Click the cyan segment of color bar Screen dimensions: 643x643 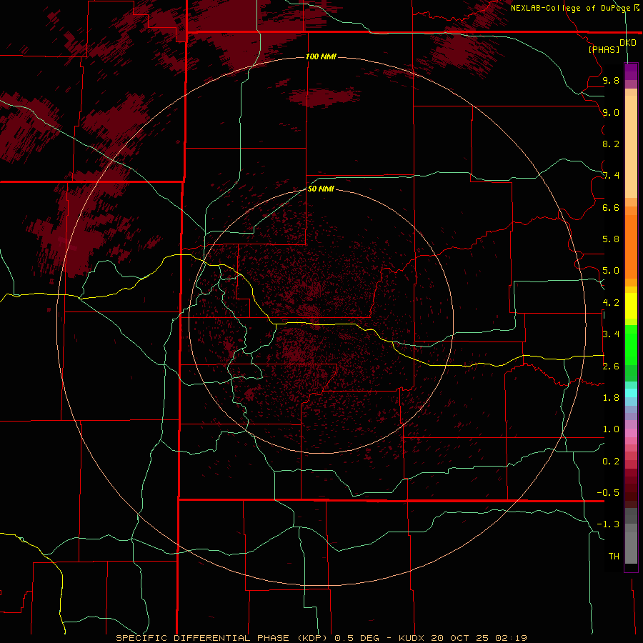click(631, 393)
